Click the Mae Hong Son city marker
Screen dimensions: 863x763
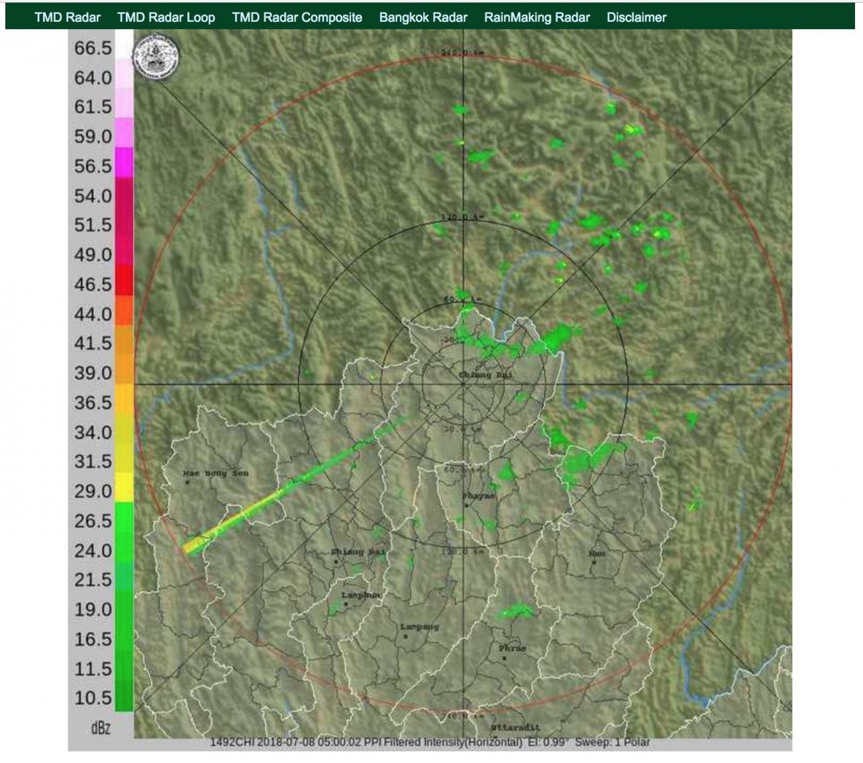tap(188, 482)
